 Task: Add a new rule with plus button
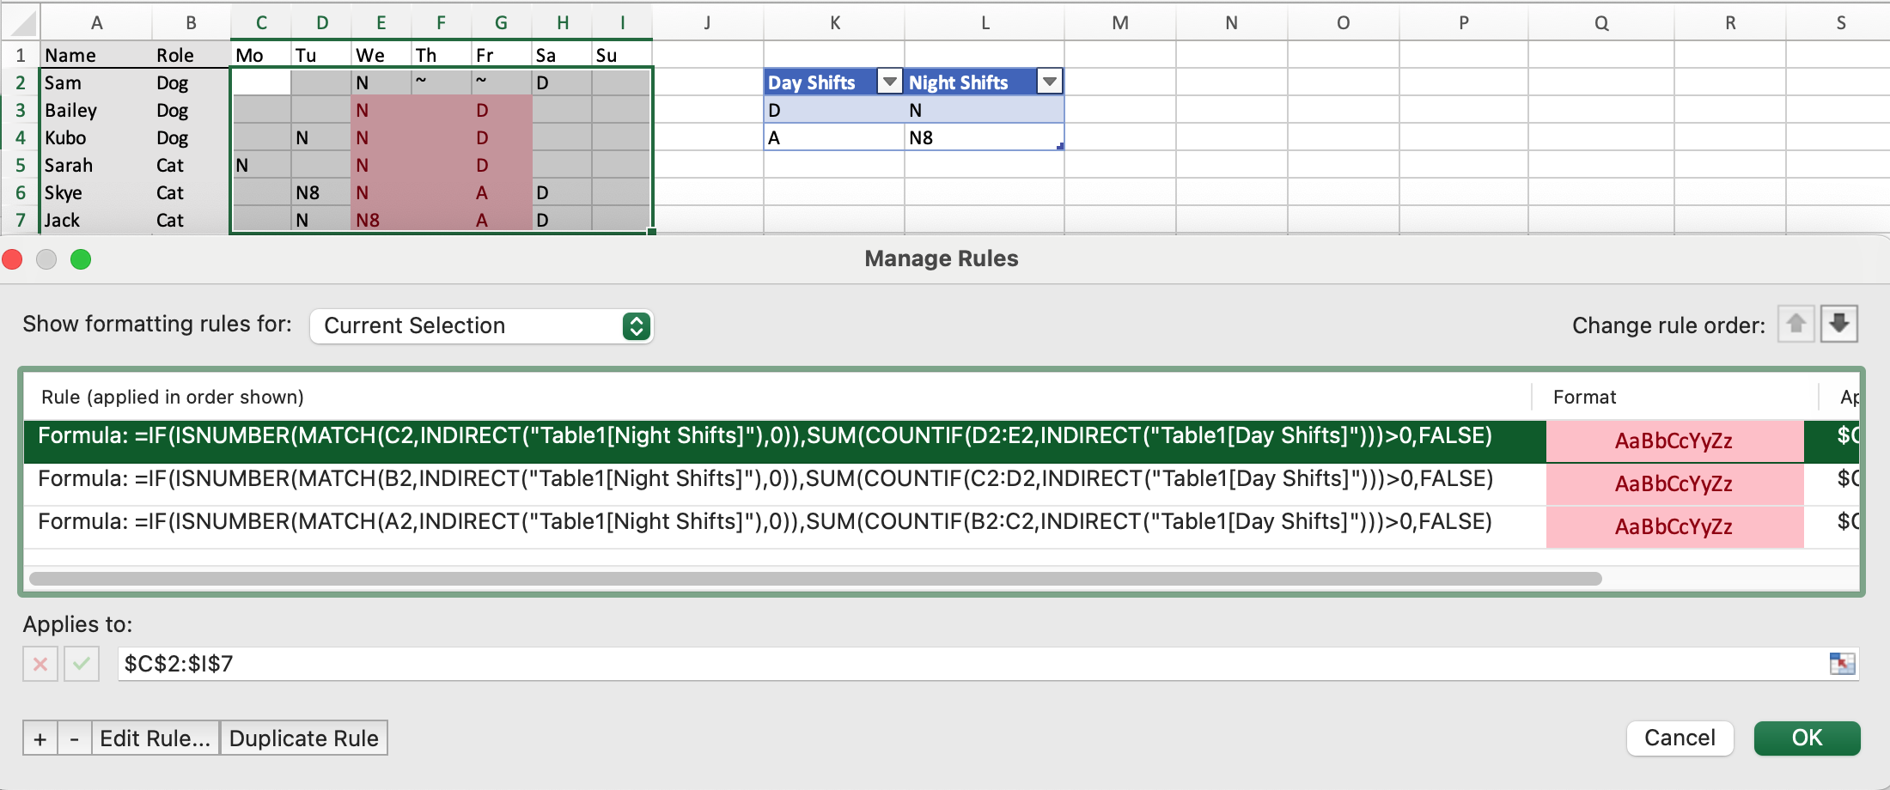(40, 738)
